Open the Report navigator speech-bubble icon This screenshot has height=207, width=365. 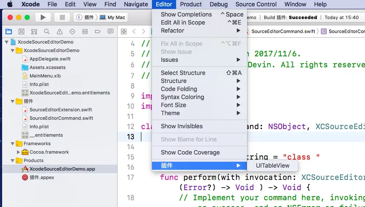(110, 31)
